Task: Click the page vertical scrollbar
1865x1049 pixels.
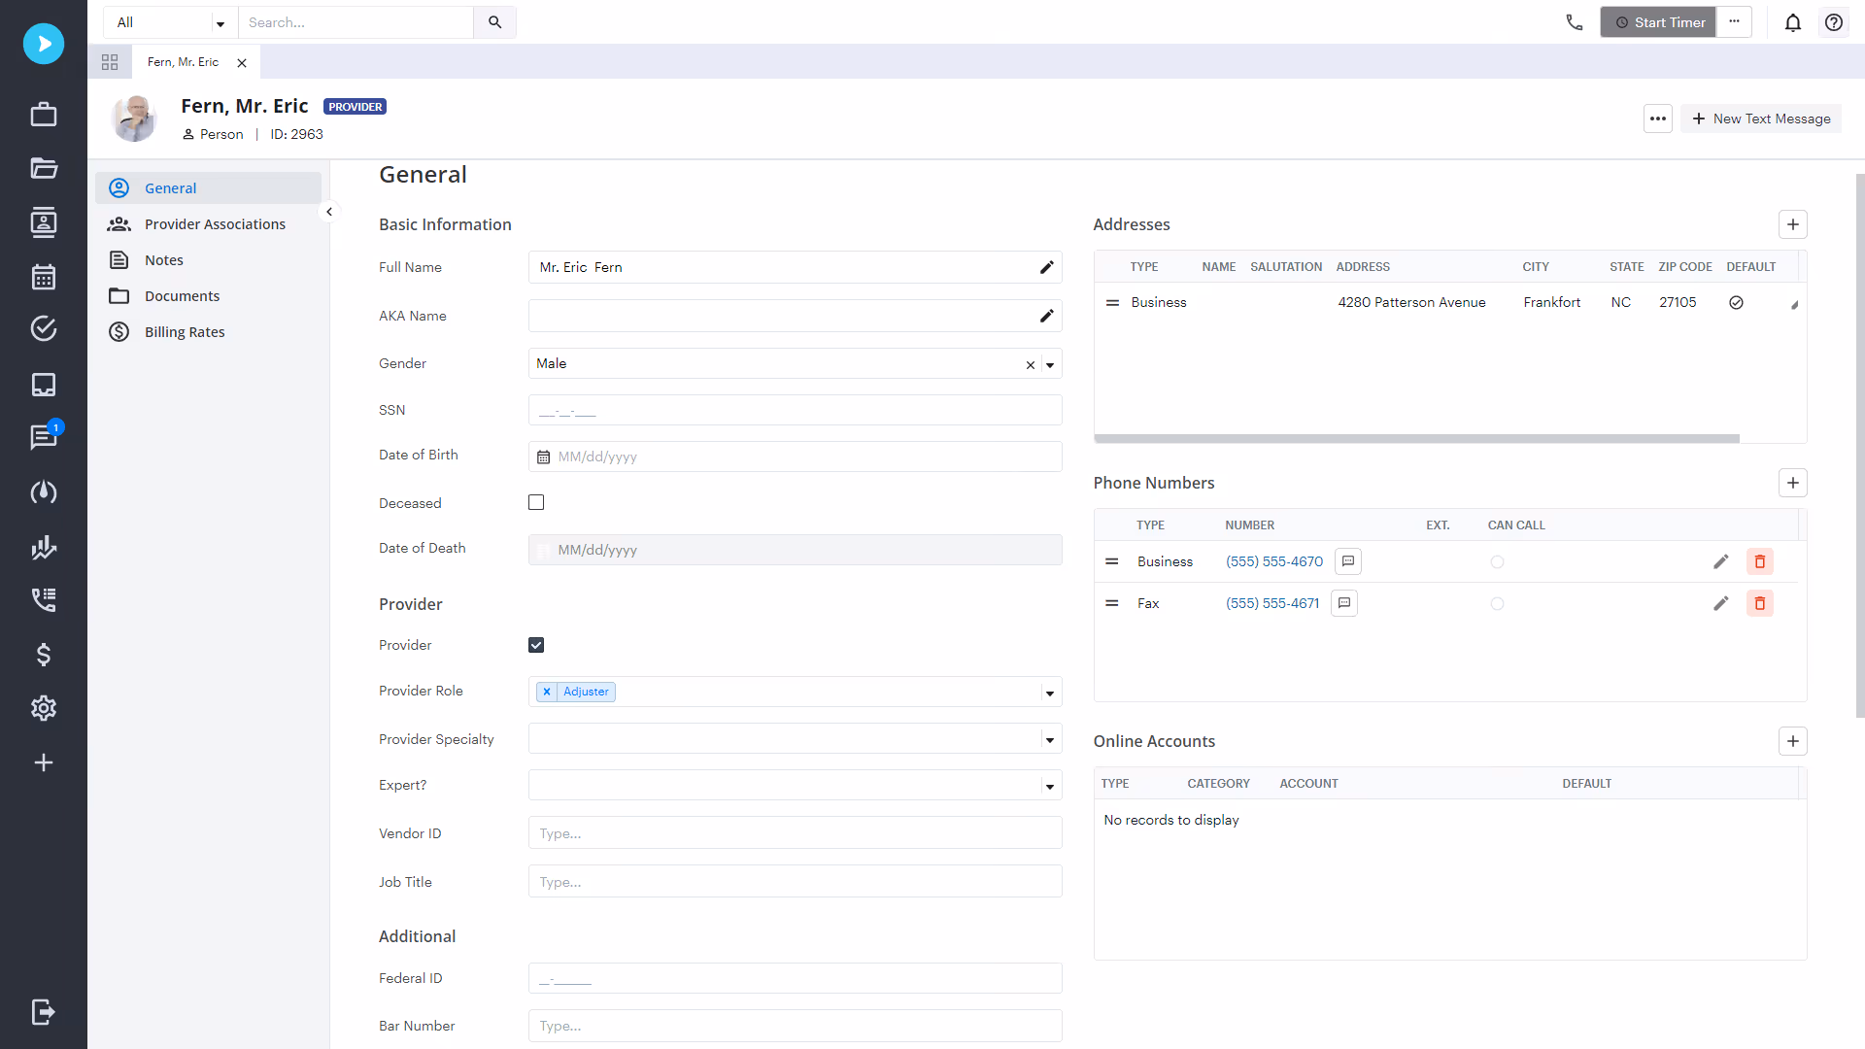Action: pyautogui.click(x=1859, y=446)
